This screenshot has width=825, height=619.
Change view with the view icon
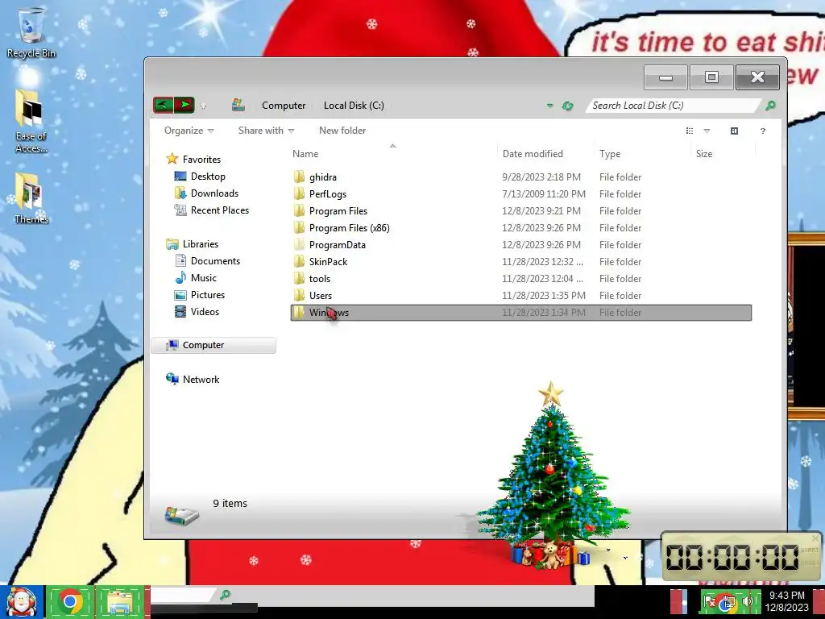690,131
